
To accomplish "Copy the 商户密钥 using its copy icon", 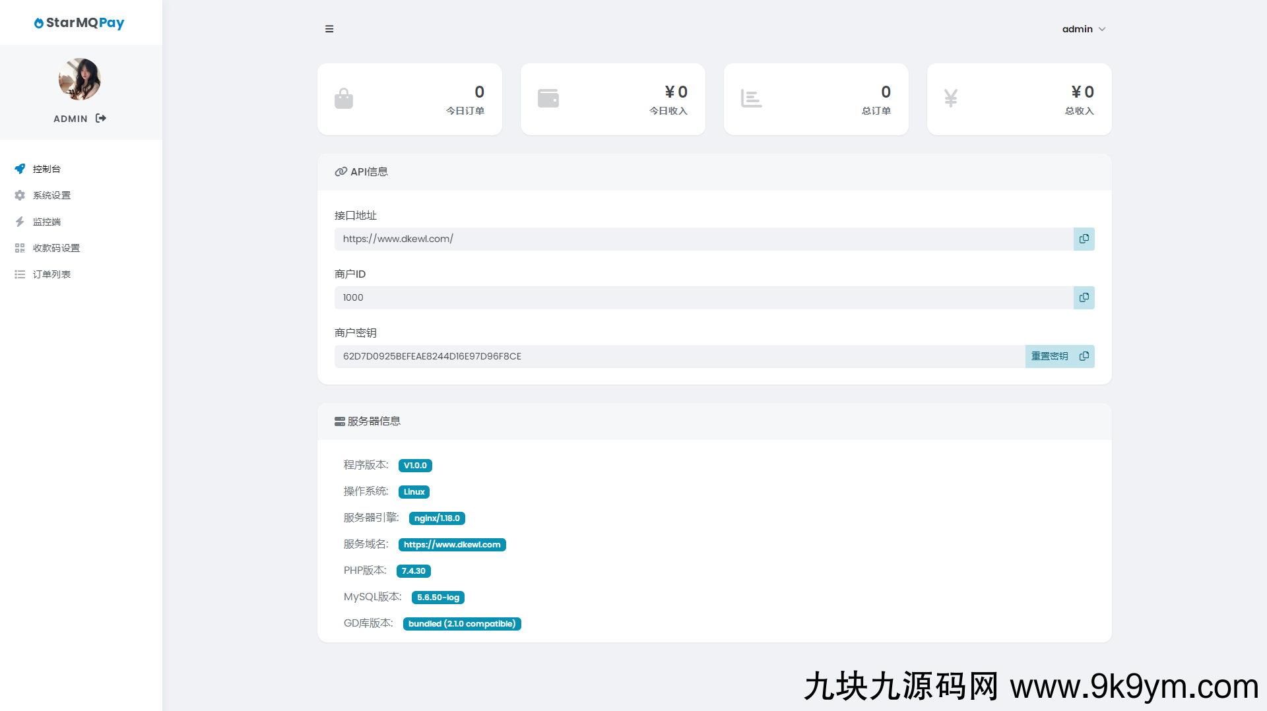I will (1083, 356).
